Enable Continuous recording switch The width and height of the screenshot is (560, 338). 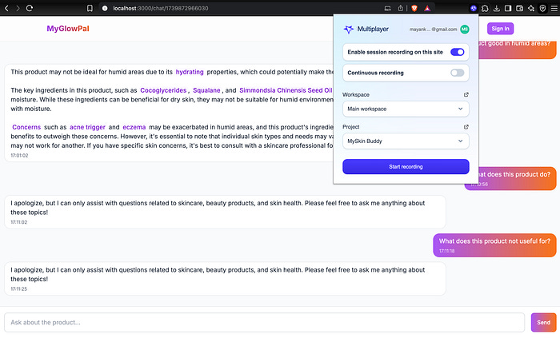click(457, 73)
